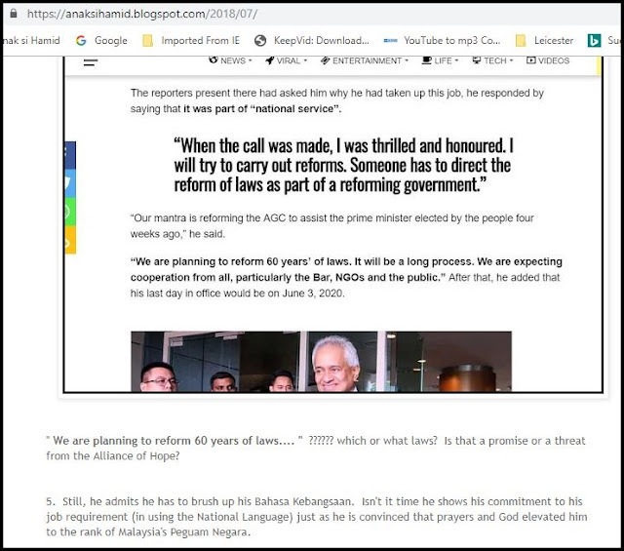The width and height of the screenshot is (624, 551).
Task: Click the blog text "from the Alliance of Hope?"
Action: [113, 456]
